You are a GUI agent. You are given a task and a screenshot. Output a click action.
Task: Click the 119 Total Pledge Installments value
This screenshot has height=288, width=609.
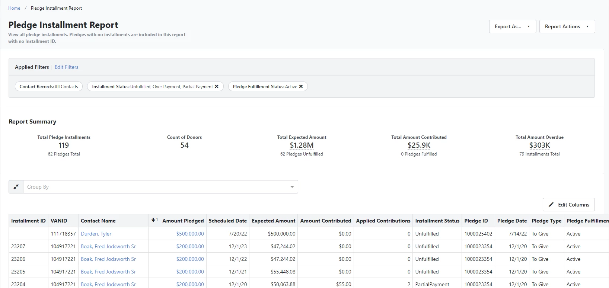tap(64, 145)
